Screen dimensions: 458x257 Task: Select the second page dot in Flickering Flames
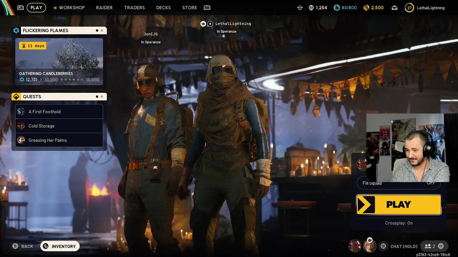click(102, 30)
